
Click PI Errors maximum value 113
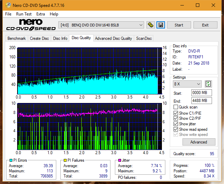pyautogui.click(x=50, y=171)
